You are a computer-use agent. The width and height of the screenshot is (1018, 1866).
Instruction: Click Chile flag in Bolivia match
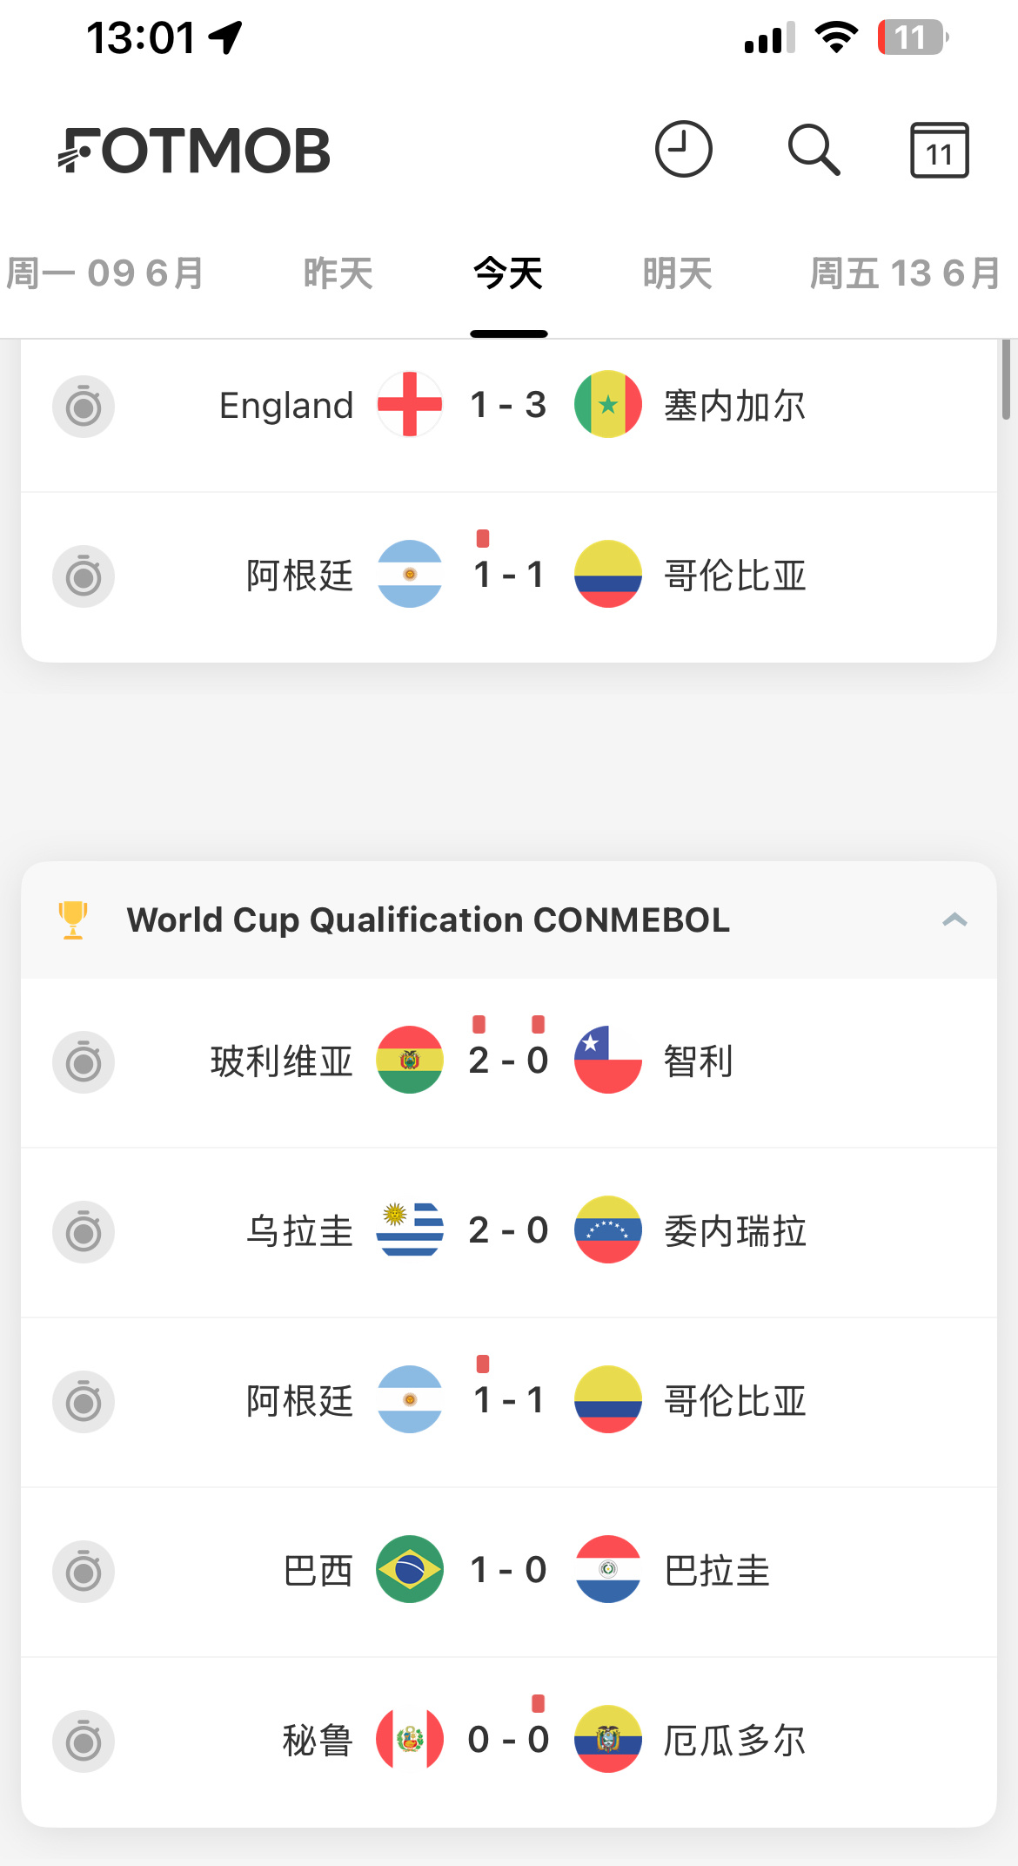[608, 1060]
